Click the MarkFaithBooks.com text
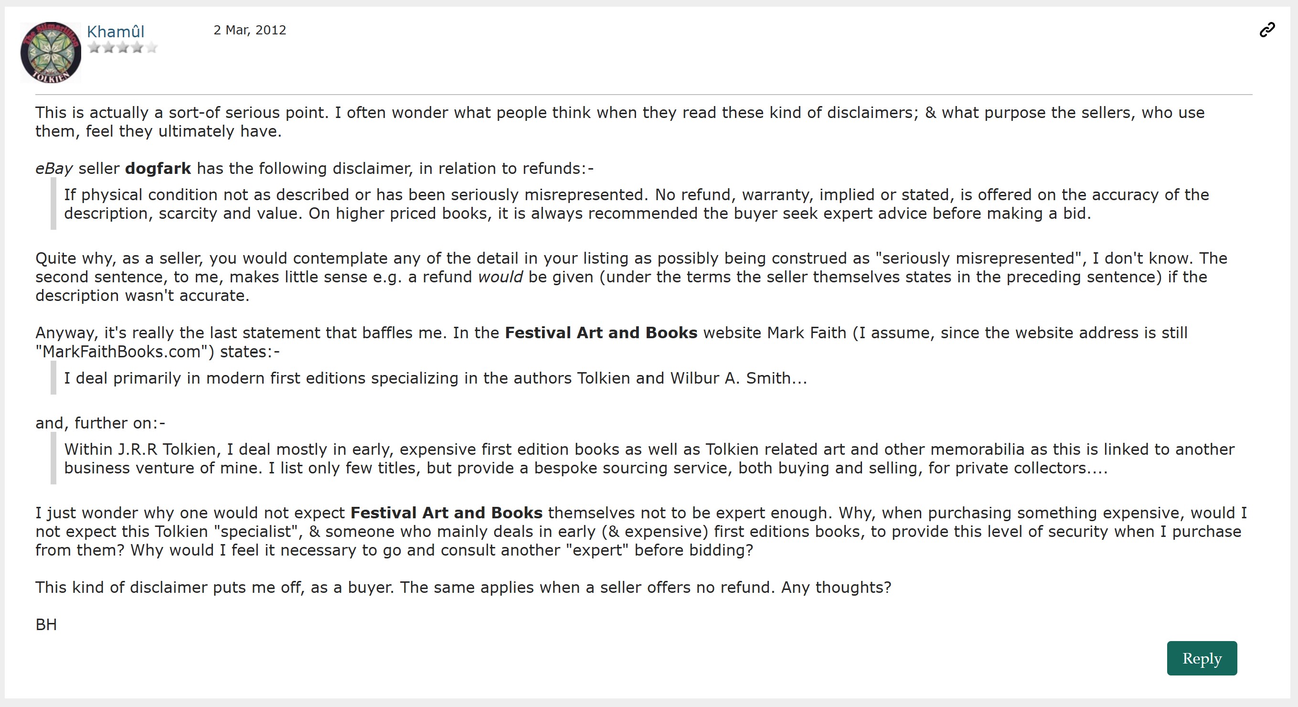This screenshot has height=707, width=1298. [121, 351]
